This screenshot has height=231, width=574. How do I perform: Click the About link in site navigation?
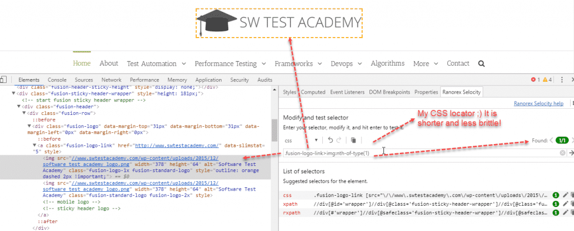click(109, 64)
